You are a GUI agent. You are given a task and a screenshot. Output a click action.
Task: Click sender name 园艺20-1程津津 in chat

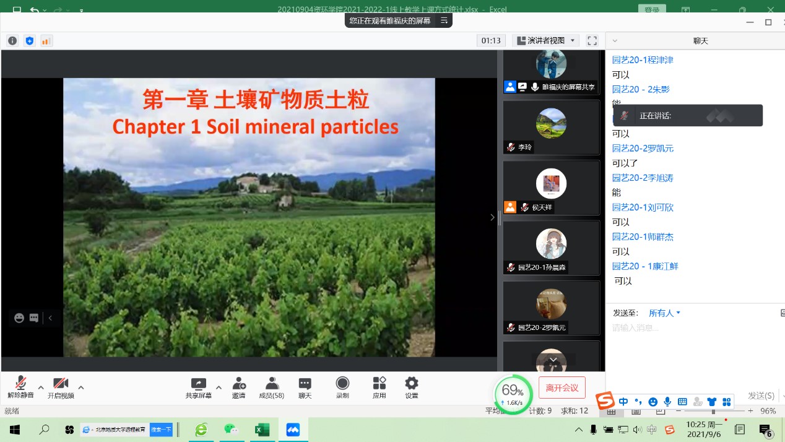[643, 60]
